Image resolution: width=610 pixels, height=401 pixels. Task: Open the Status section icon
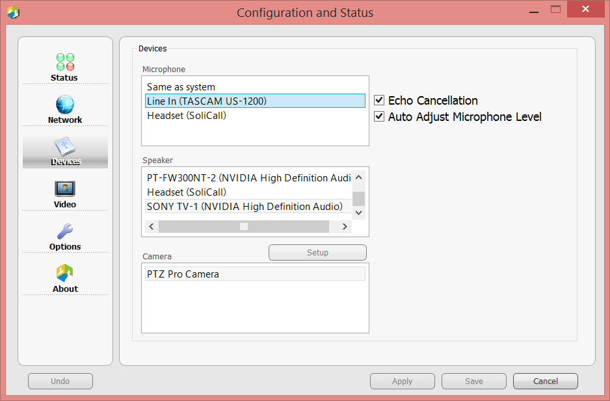point(65,62)
